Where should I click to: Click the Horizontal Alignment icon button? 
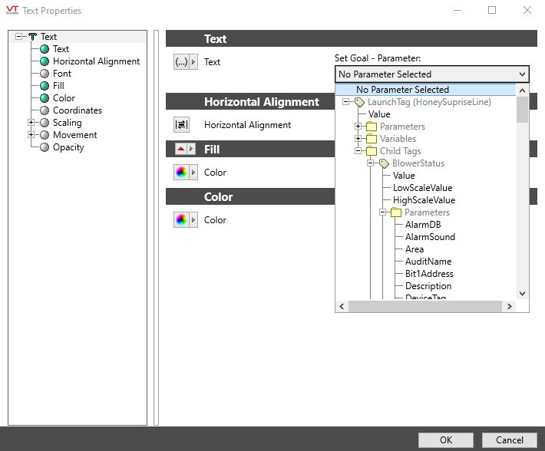pos(182,124)
